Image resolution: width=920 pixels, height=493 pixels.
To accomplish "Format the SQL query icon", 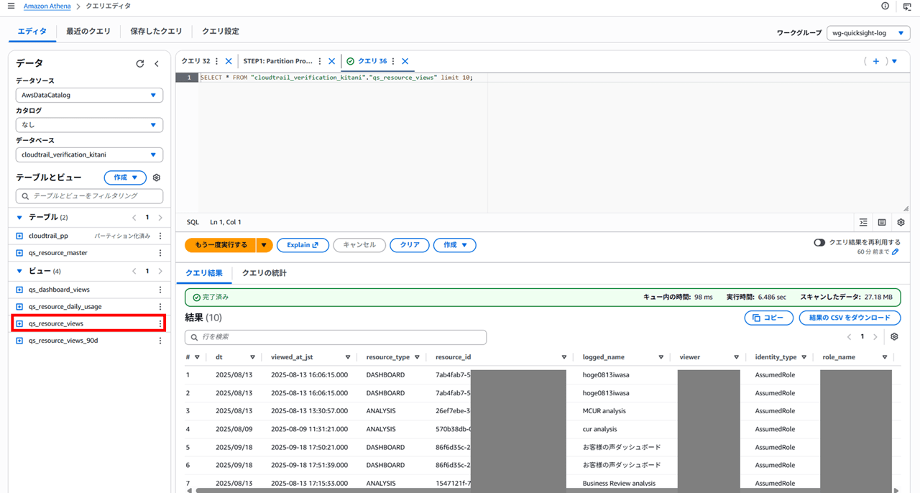I will click(863, 222).
